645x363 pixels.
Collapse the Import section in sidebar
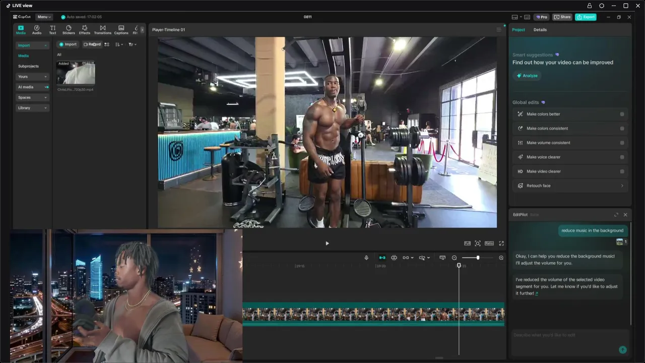(32, 45)
